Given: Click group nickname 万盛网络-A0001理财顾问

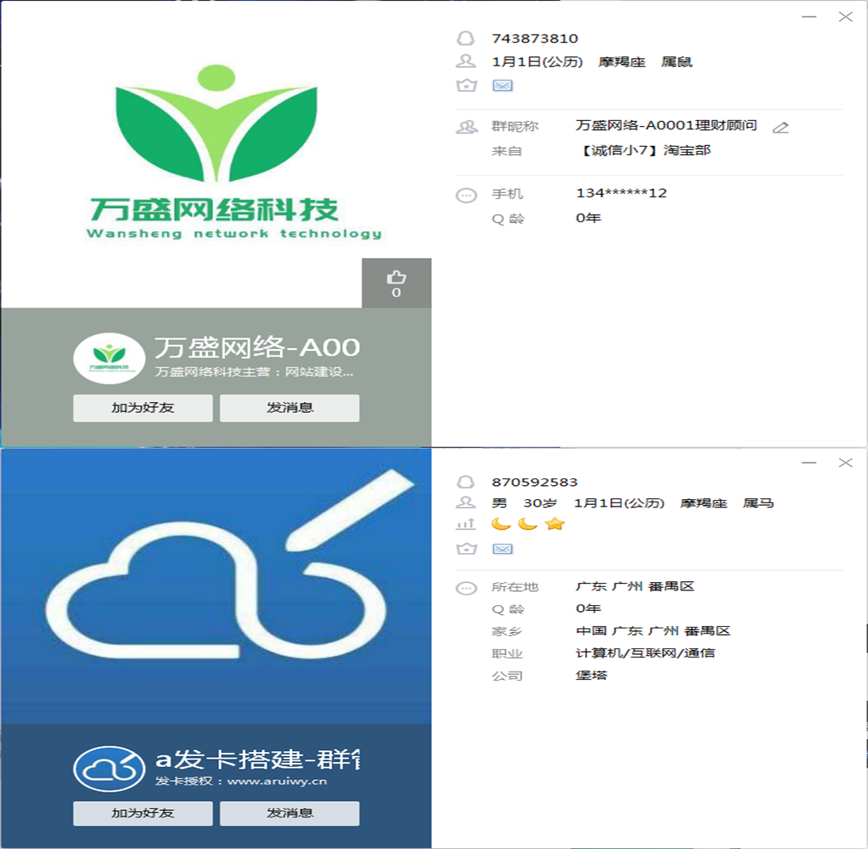Looking at the screenshot, I should [x=667, y=125].
